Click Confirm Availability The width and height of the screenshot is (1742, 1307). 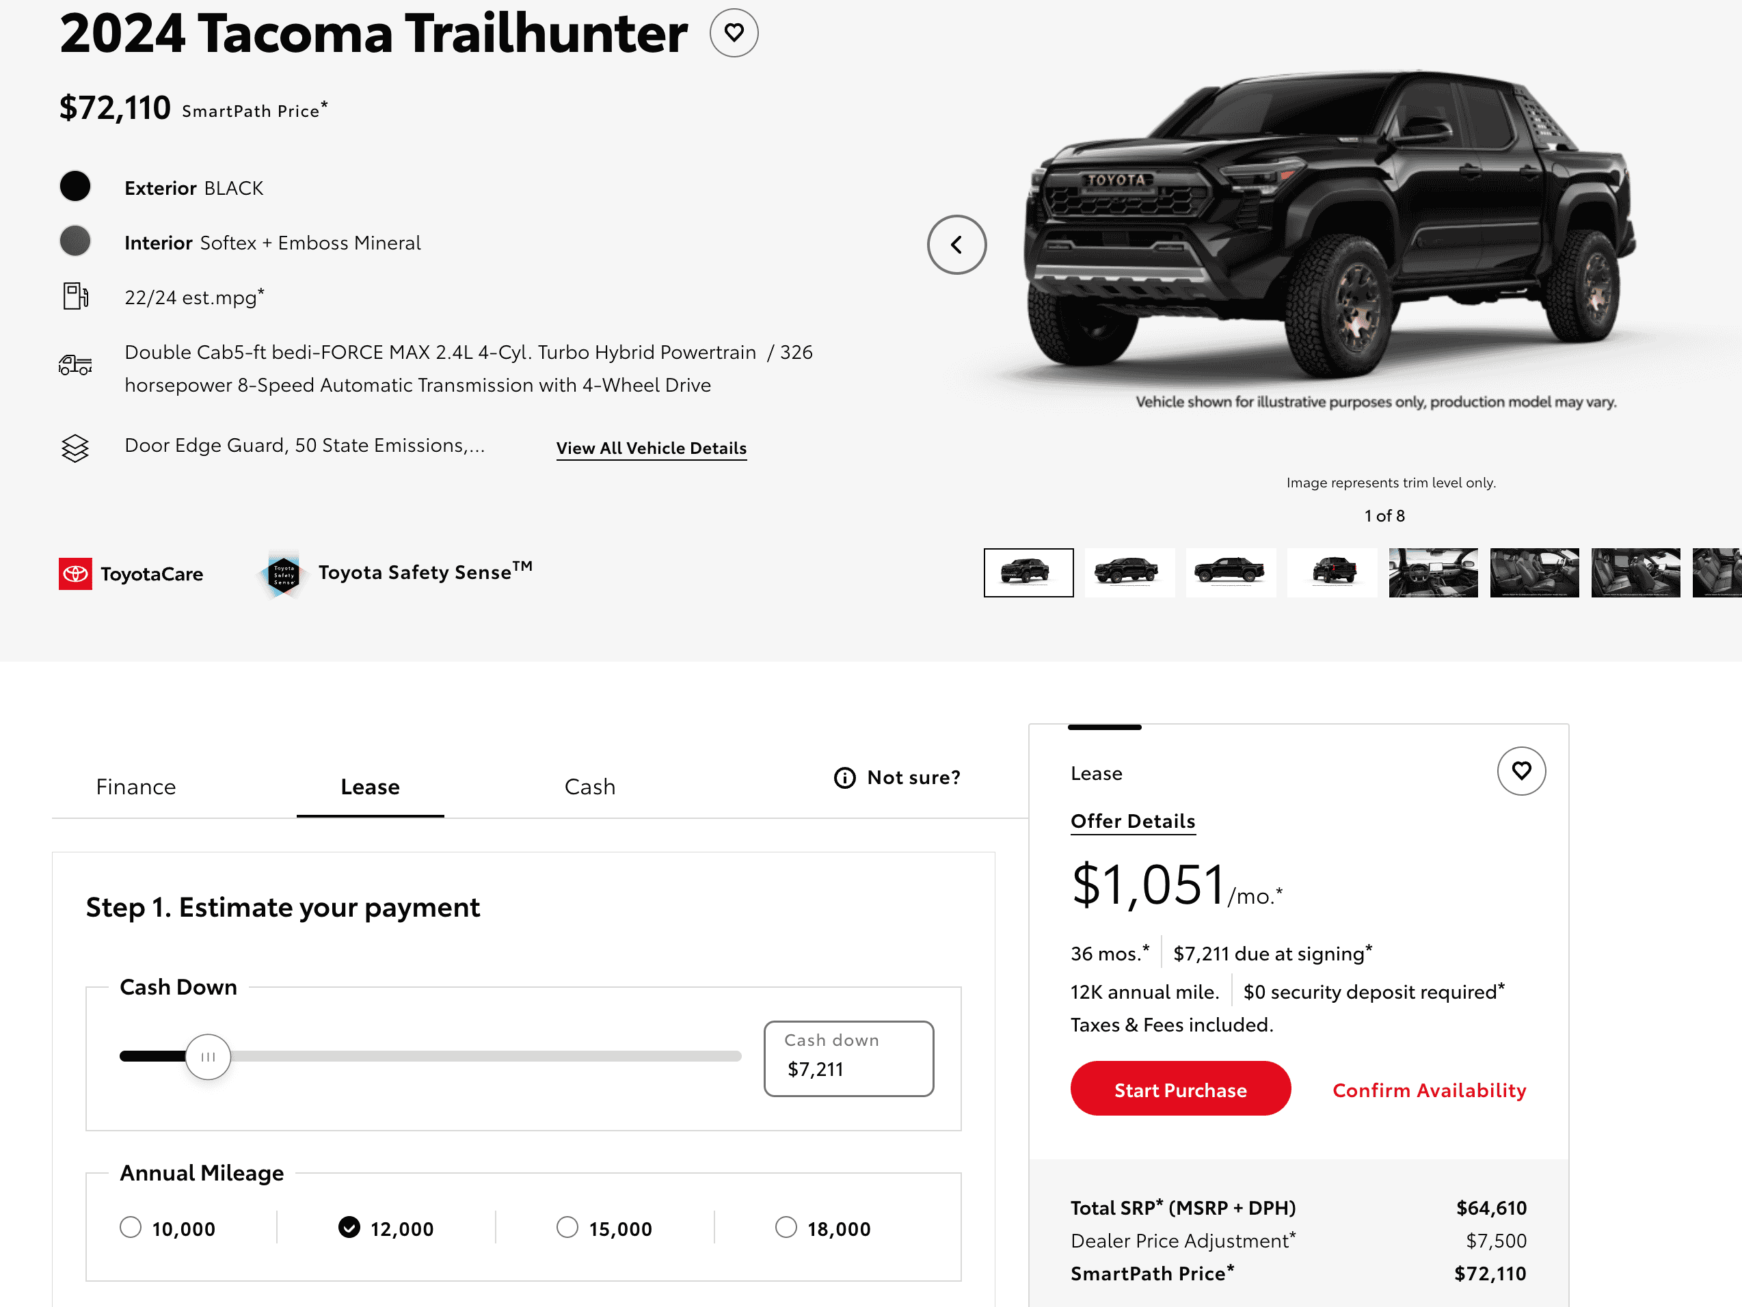point(1429,1090)
